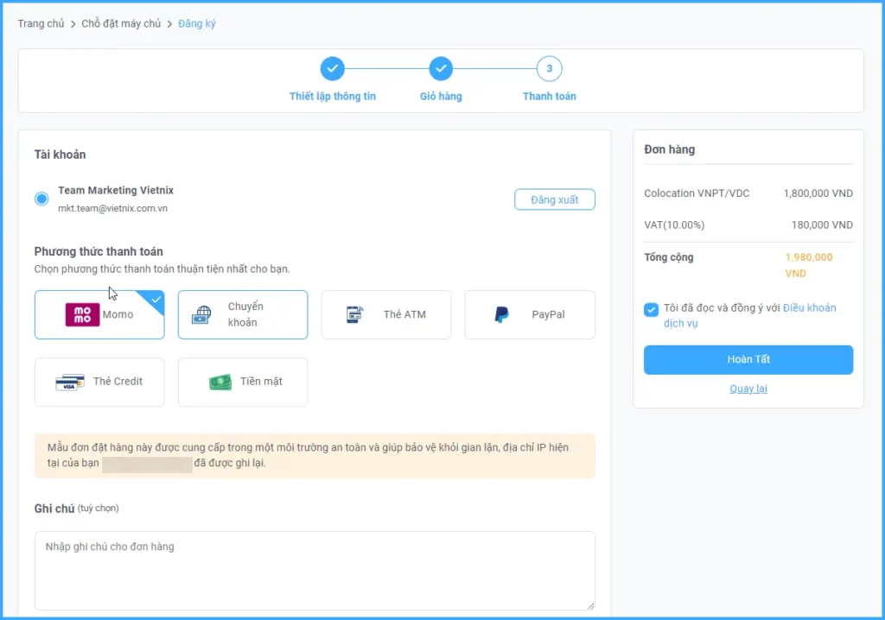
Task: Click the order note text area
Action: [315, 570]
